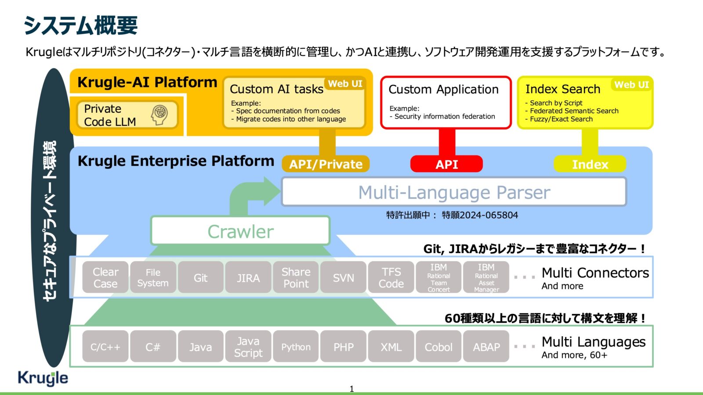Image resolution: width=703 pixels, height=395 pixels.
Task: Click the patent text 特願2024-065804
Action: click(x=480, y=215)
